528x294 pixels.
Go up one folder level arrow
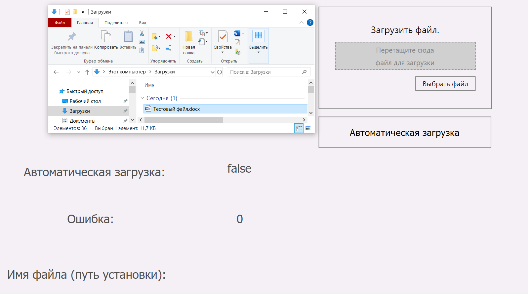tap(87, 72)
